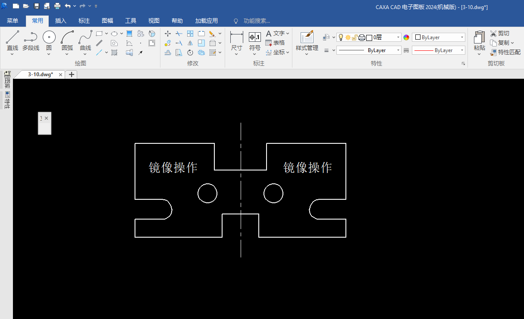Switch to the 帮助 ribbon tab
This screenshot has height=319, width=524.
pos(177,21)
